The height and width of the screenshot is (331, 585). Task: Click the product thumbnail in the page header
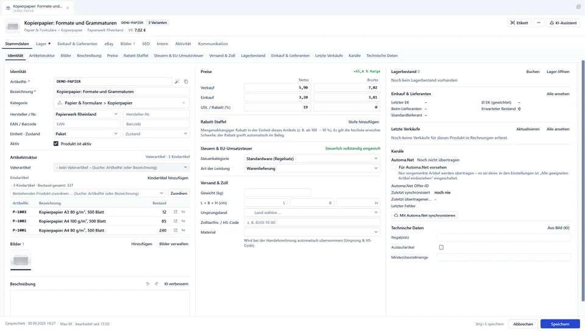[x=13, y=26]
